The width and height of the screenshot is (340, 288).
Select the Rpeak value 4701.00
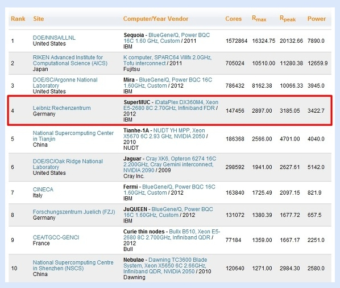pos(290,139)
